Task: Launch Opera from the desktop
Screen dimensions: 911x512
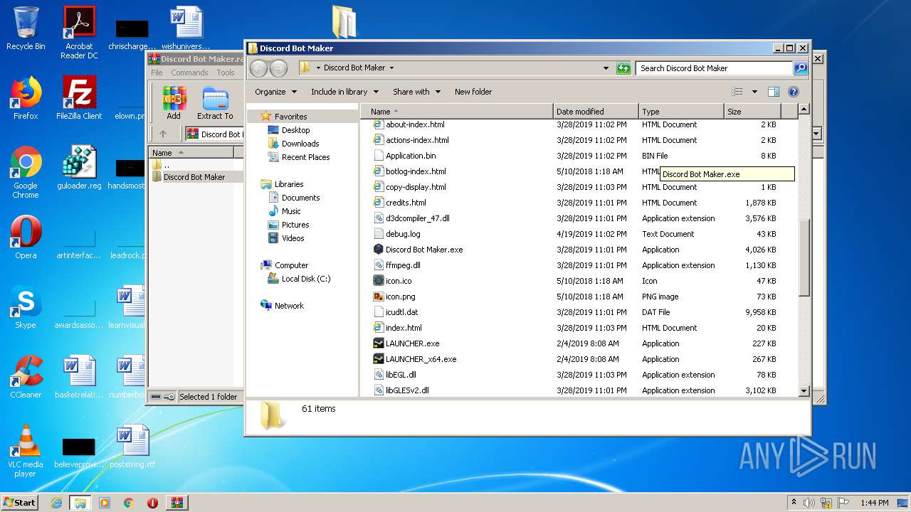Action: (x=26, y=238)
